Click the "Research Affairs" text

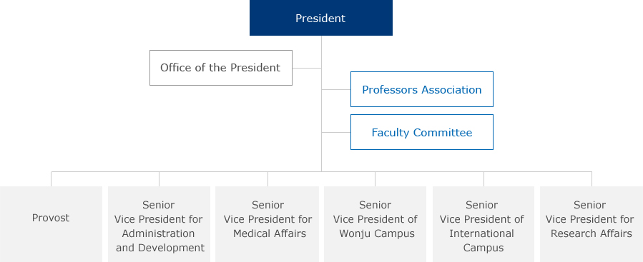(591, 233)
